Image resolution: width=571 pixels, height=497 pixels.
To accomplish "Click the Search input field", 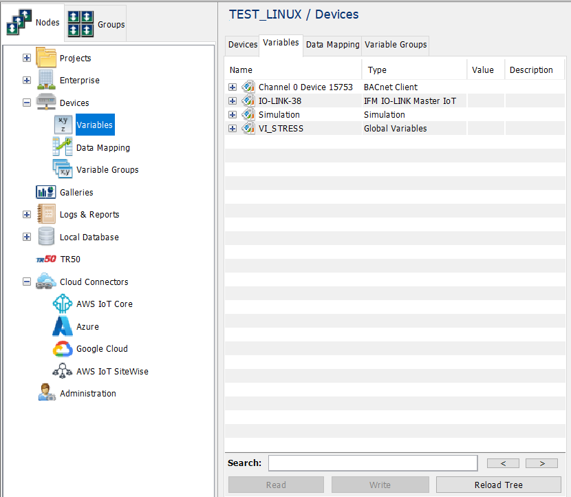I will coord(372,463).
